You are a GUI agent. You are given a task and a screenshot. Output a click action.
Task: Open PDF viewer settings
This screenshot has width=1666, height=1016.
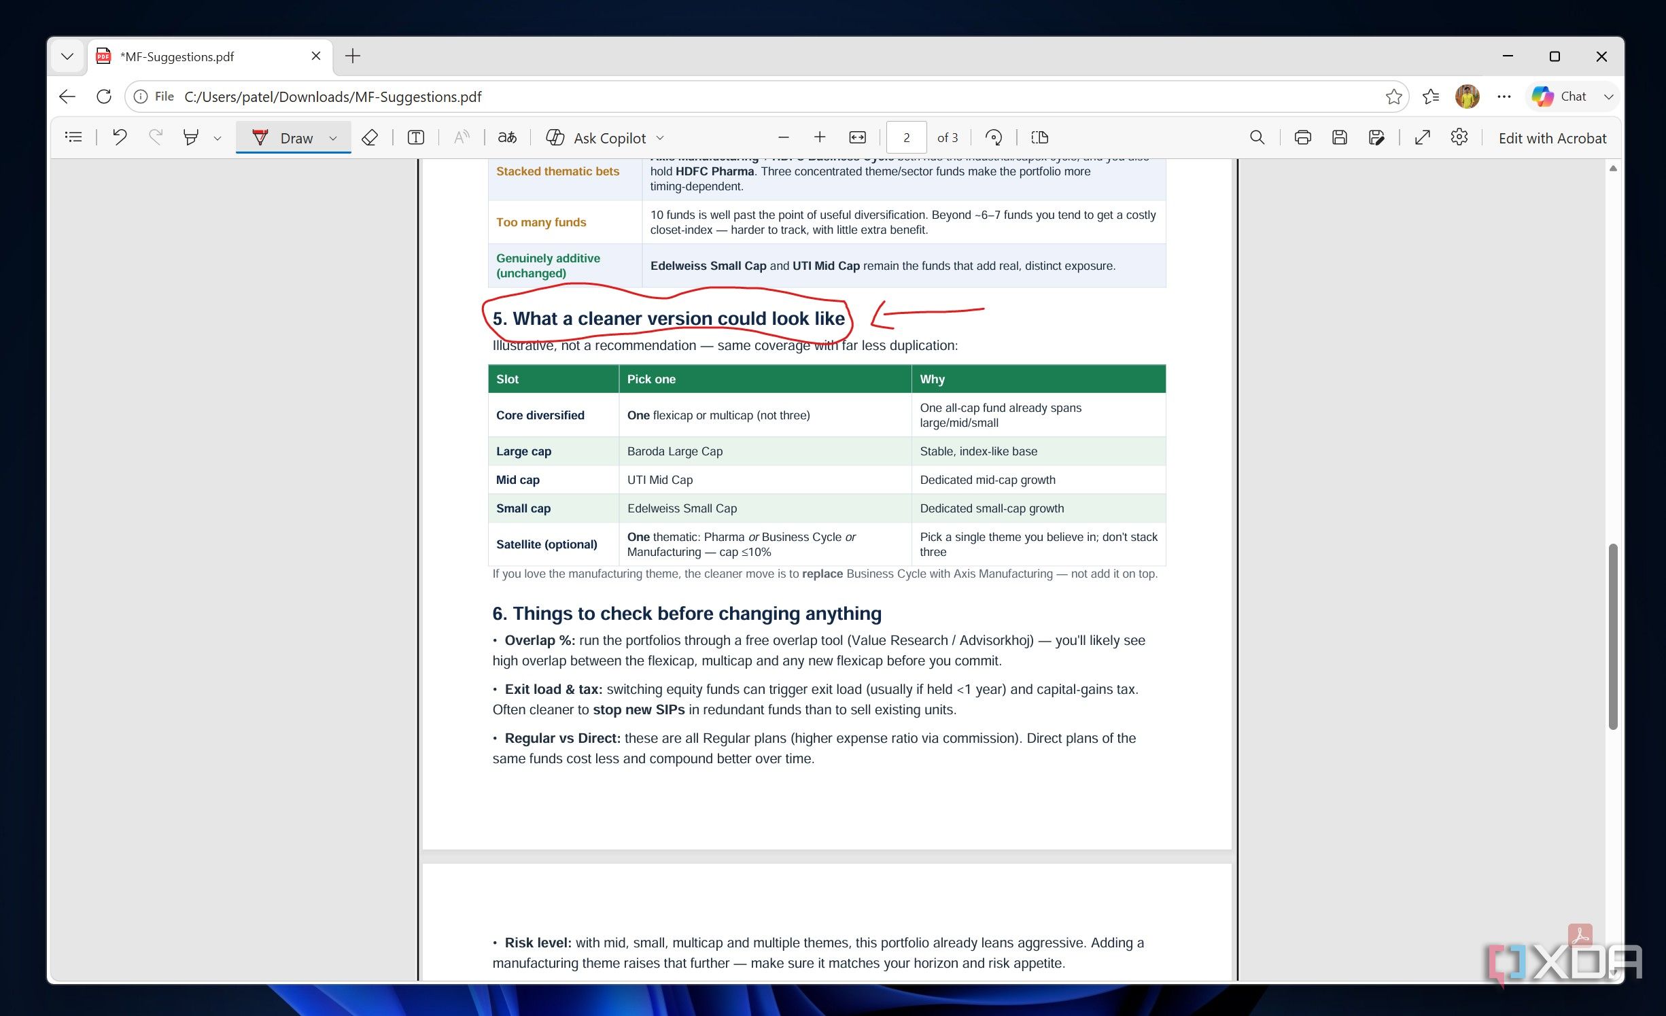1459,138
